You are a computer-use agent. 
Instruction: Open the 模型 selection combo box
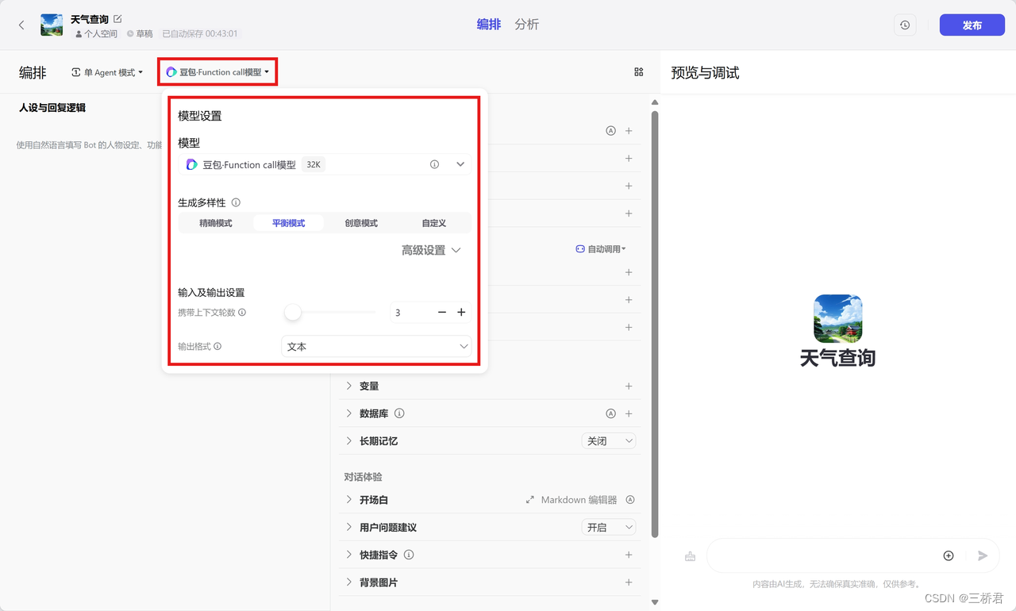pyautogui.click(x=325, y=164)
